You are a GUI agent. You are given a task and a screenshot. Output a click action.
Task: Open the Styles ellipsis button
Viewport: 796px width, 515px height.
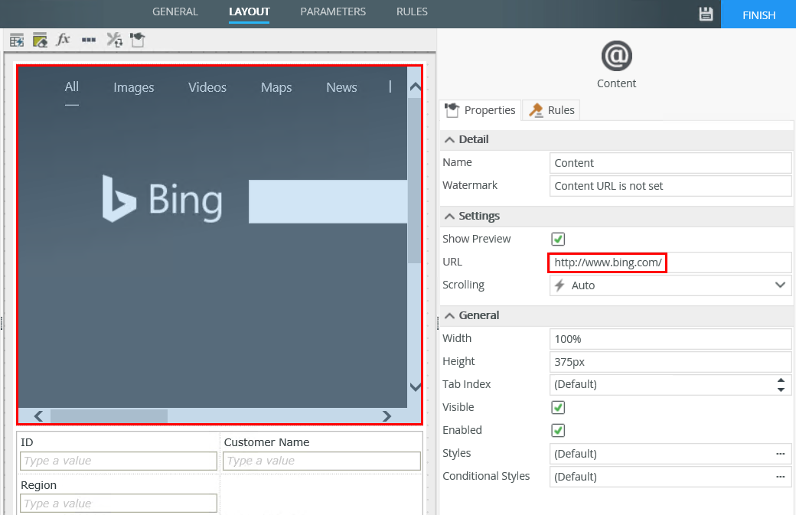(x=780, y=454)
